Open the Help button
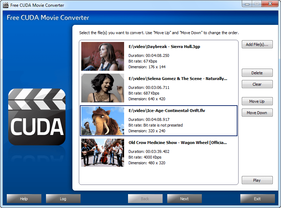Screen dimensions: 281x208 (x=24, y=199)
